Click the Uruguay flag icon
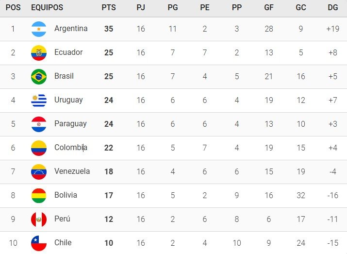Viewport: 347px width, 254px height. click(39, 101)
